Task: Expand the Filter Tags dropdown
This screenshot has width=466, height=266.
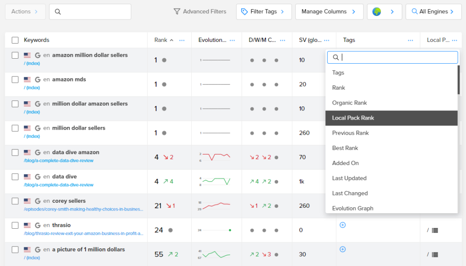Action: tap(264, 11)
